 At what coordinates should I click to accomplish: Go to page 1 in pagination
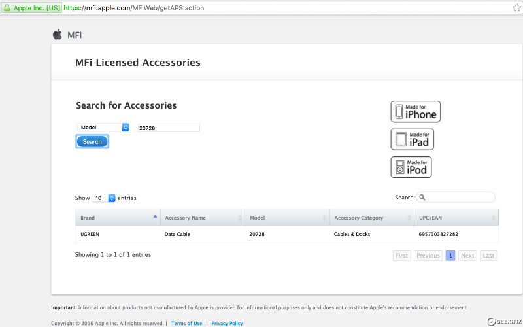coord(450,256)
